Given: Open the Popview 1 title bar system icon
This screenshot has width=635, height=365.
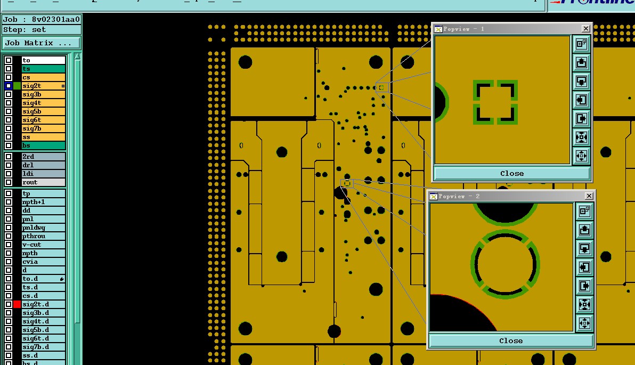Looking at the screenshot, I should 438,29.
